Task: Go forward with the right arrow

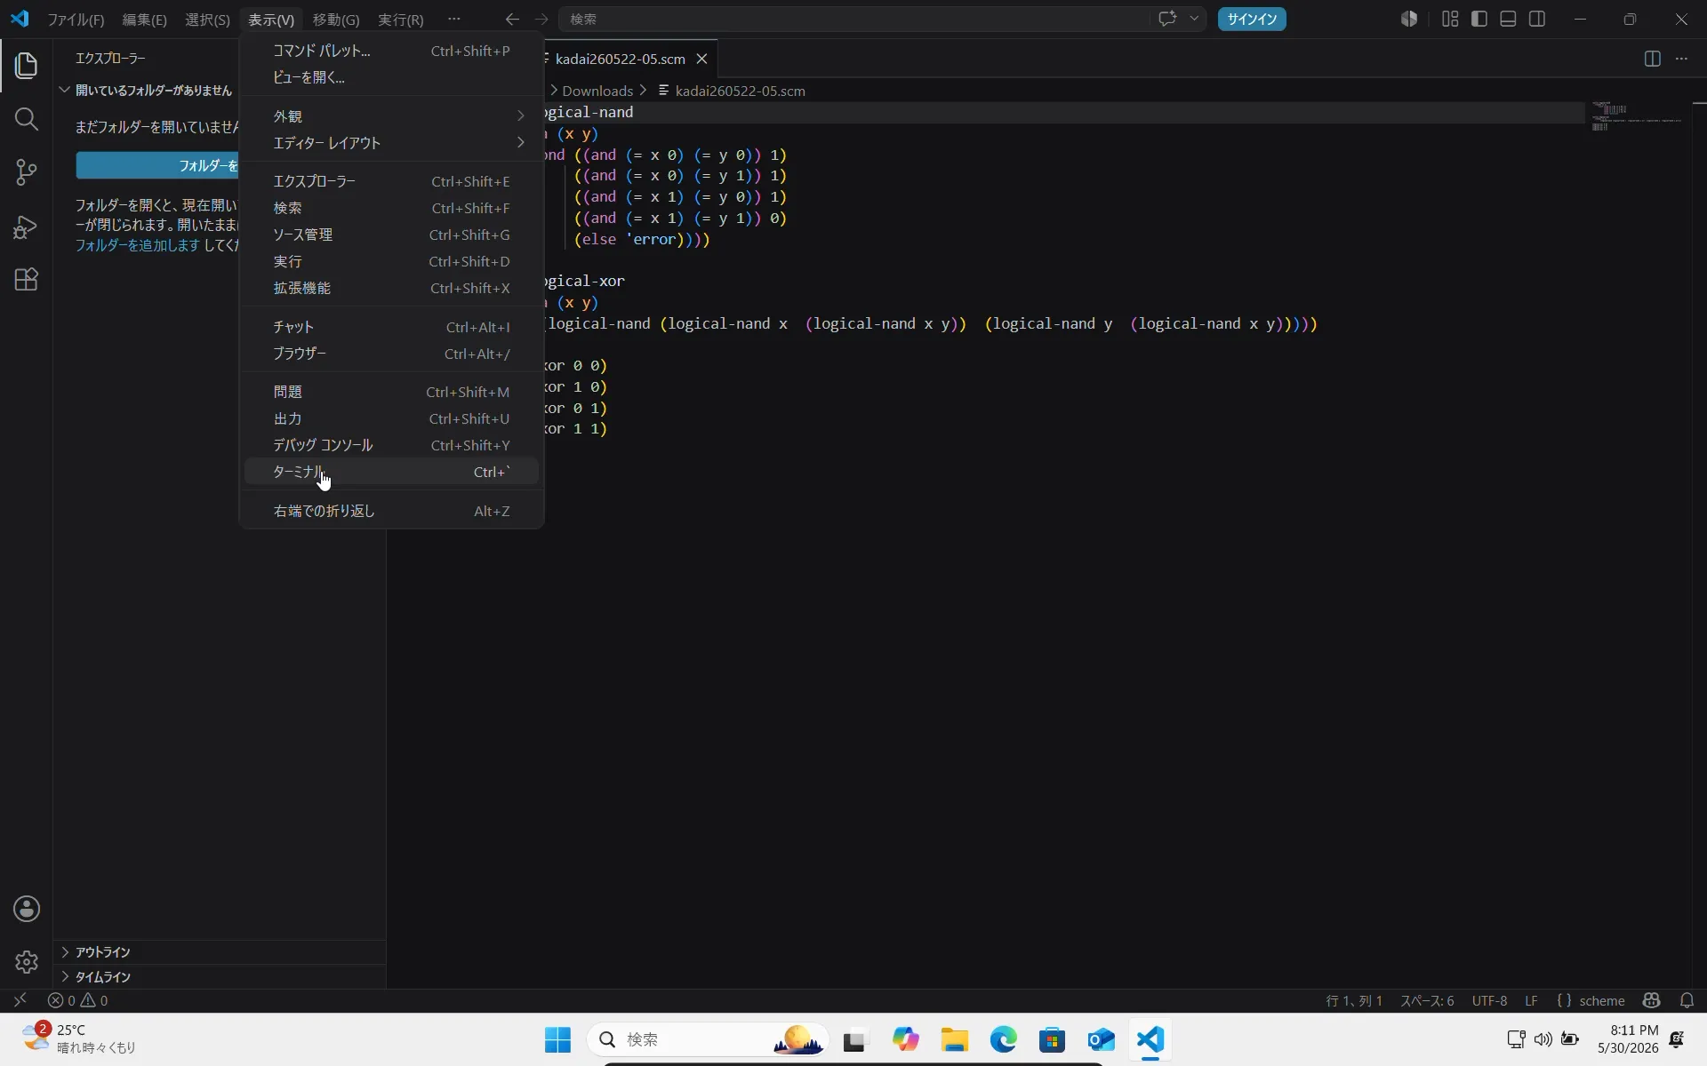Action: [541, 19]
